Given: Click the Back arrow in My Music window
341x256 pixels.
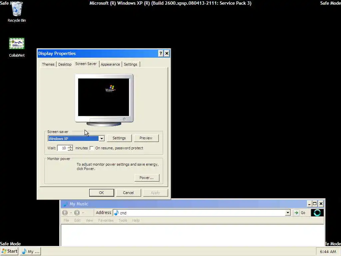Looking at the screenshot, I should [x=65, y=212].
